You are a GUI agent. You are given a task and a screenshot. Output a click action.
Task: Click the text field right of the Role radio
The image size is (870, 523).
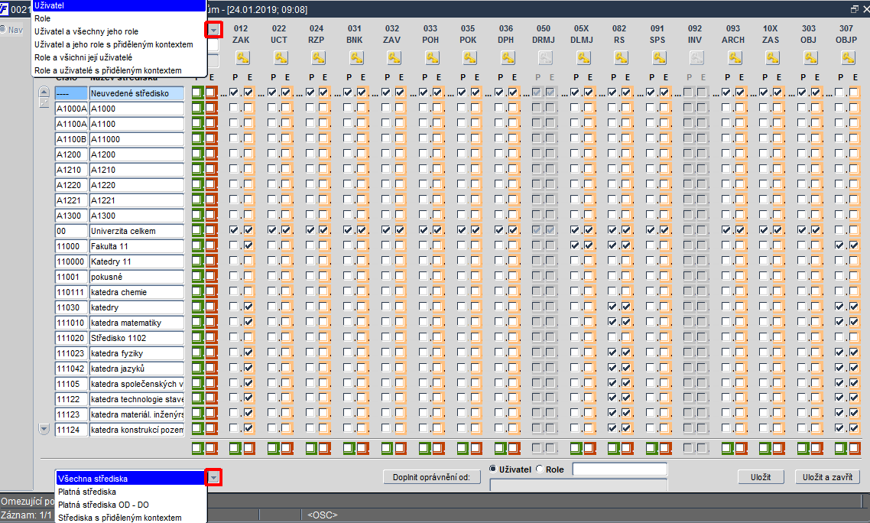(x=619, y=469)
